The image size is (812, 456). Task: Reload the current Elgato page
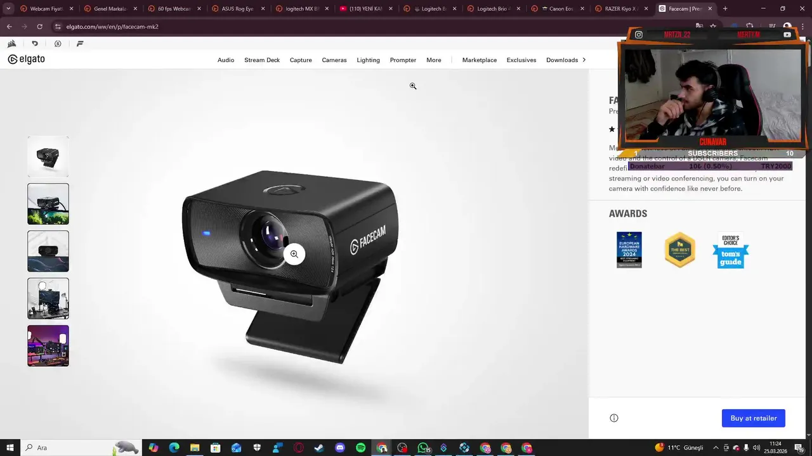[x=39, y=27]
